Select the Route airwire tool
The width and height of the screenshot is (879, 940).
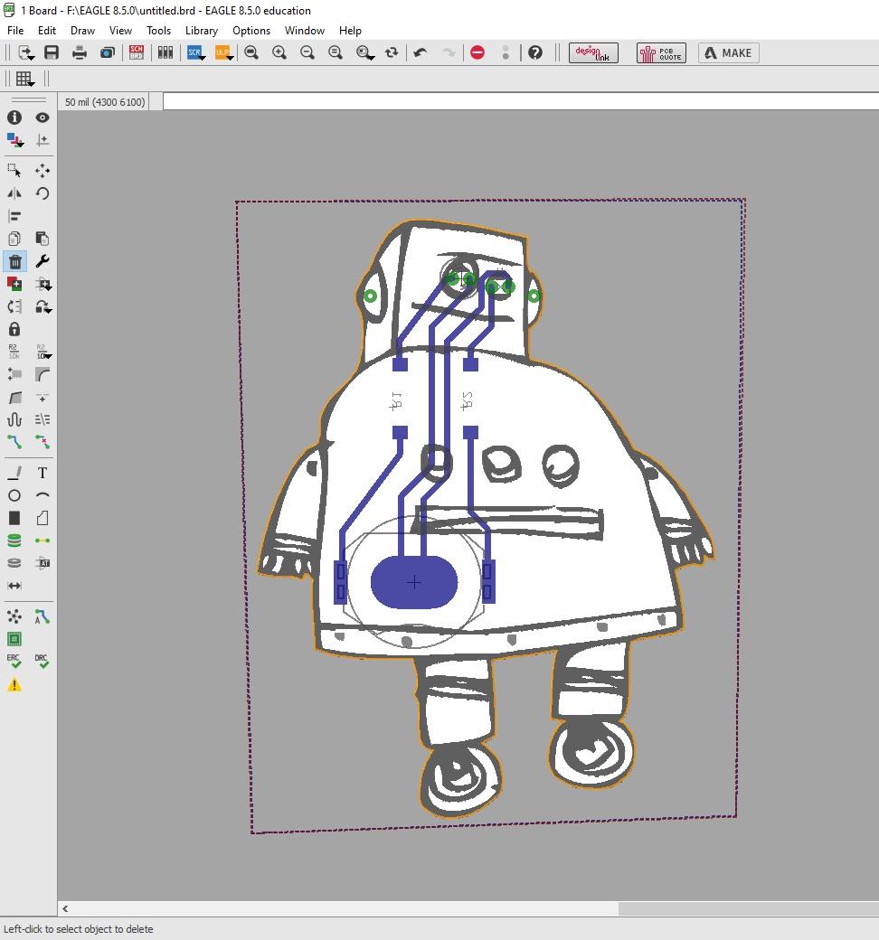point(14,442)
